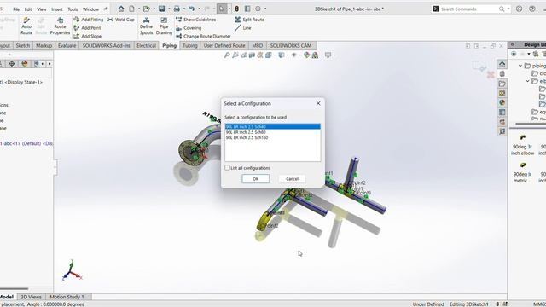Click Add Point

coord(87,28)
